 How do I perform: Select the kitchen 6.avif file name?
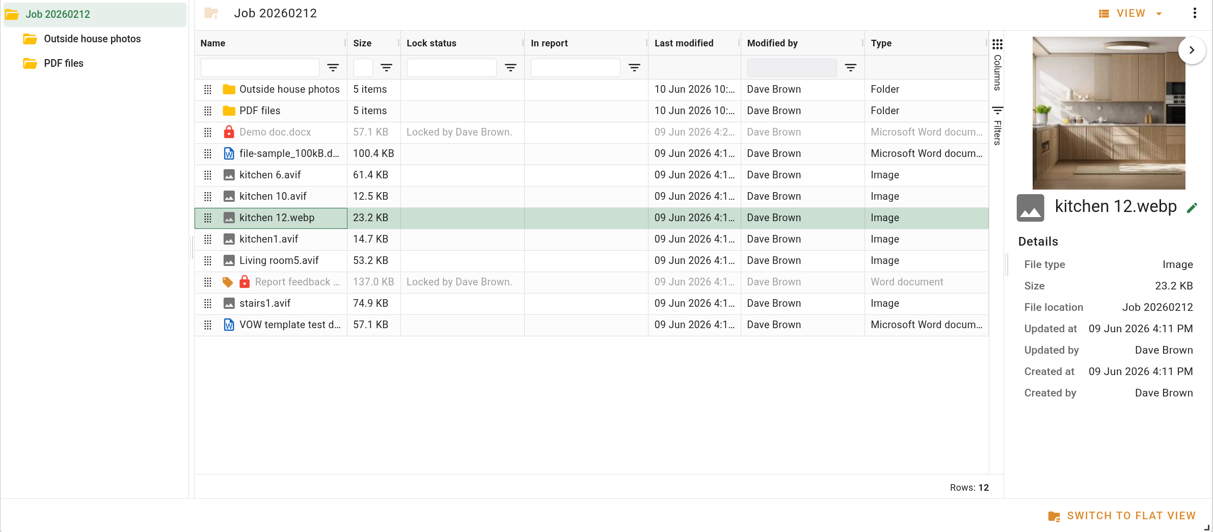pyautogui.click(x=270, y=175)
